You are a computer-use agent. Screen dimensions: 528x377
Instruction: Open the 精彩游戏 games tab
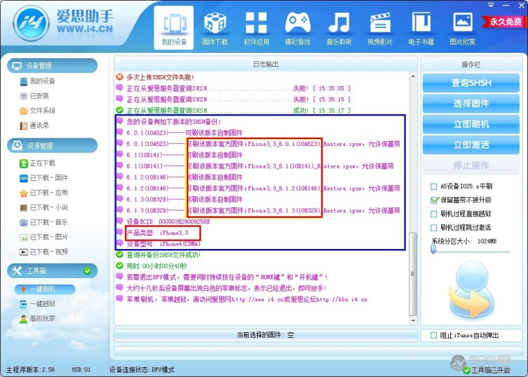coord(297,28)
